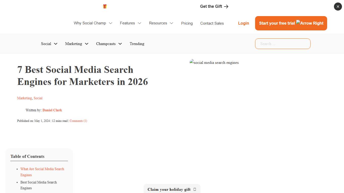Viewport: 344px width, 193px height.
Task: Click the broken image icon for social media search engines
Action: 191,62
